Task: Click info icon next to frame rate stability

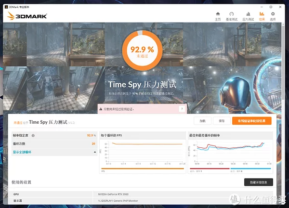Action: 33,135
